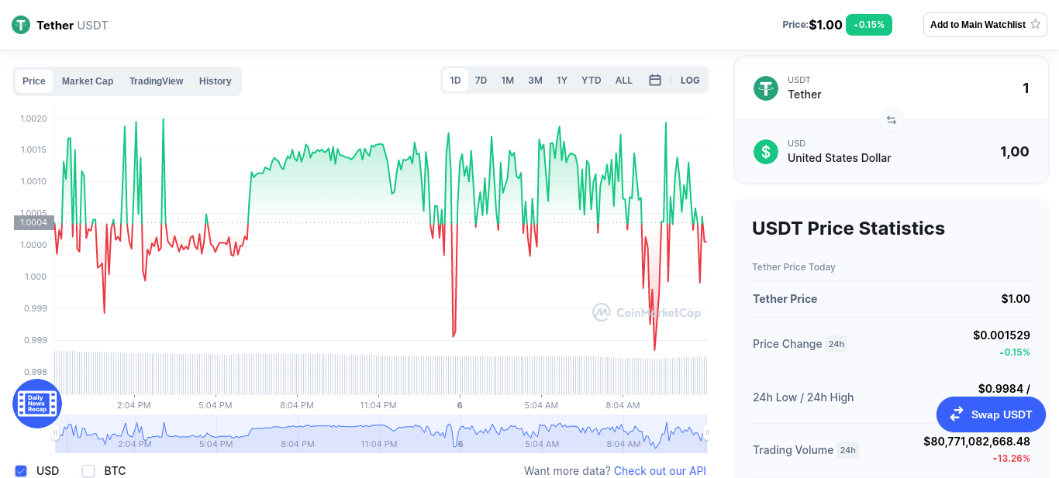Select the ALL time range
Image resolution: width=1059 pixels, height=478 pixels.
tap(624, 81)
